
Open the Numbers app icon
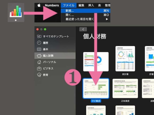pos(16,11)
